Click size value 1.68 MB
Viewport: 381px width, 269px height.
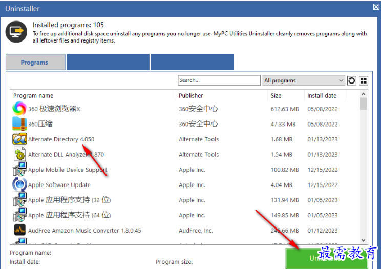(x=281, y=139)
